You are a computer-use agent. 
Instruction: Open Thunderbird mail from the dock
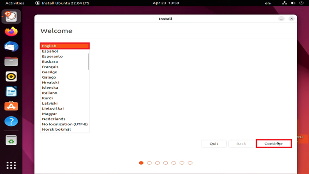coord(11,46)
